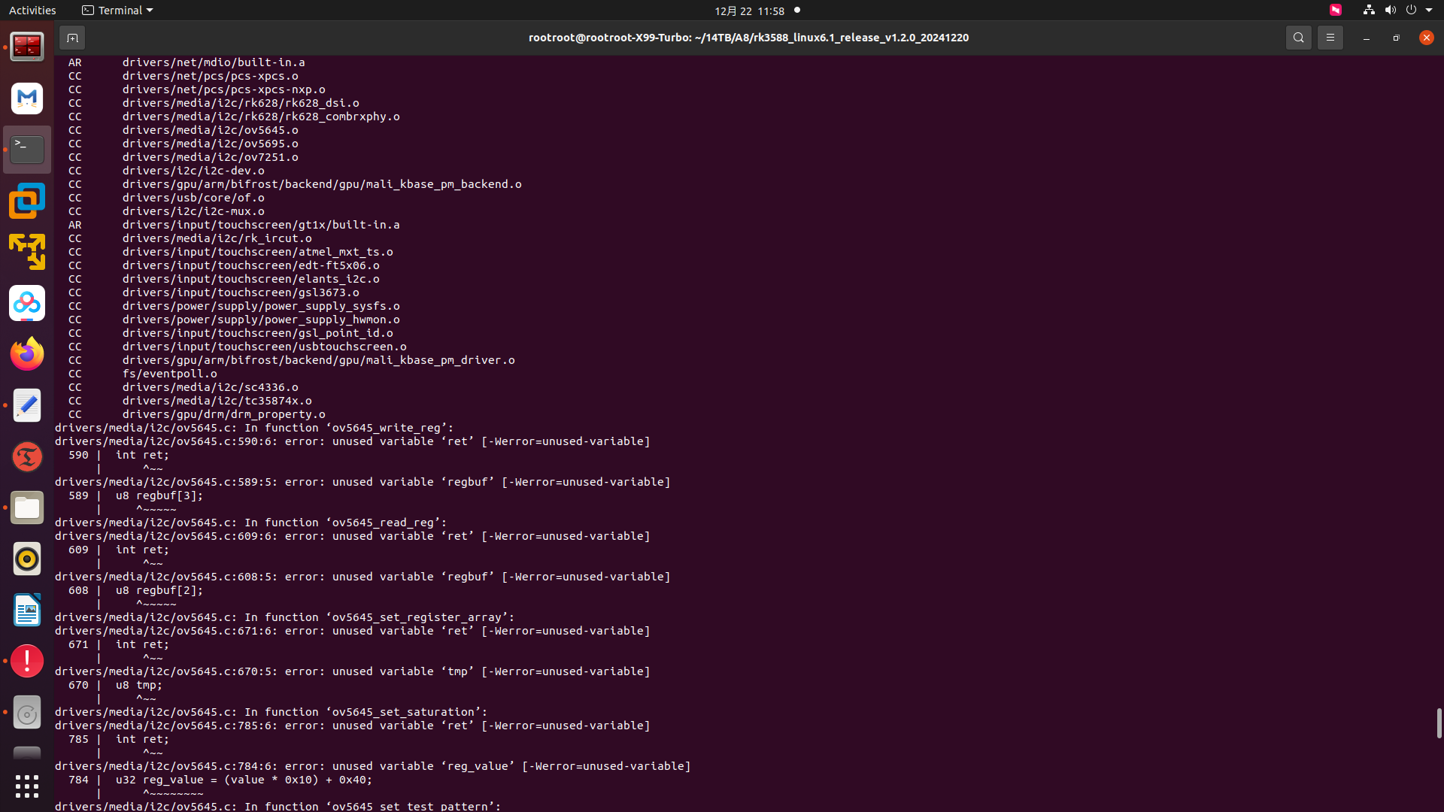Screen dimensions: 1444x812
Task: Open VirtualBox from the dock
Action: (27, 201)
